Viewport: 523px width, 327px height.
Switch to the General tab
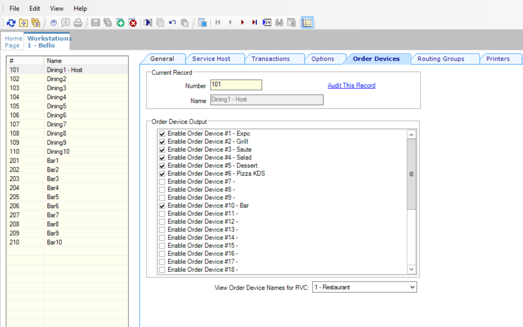[x=162, y=59]
